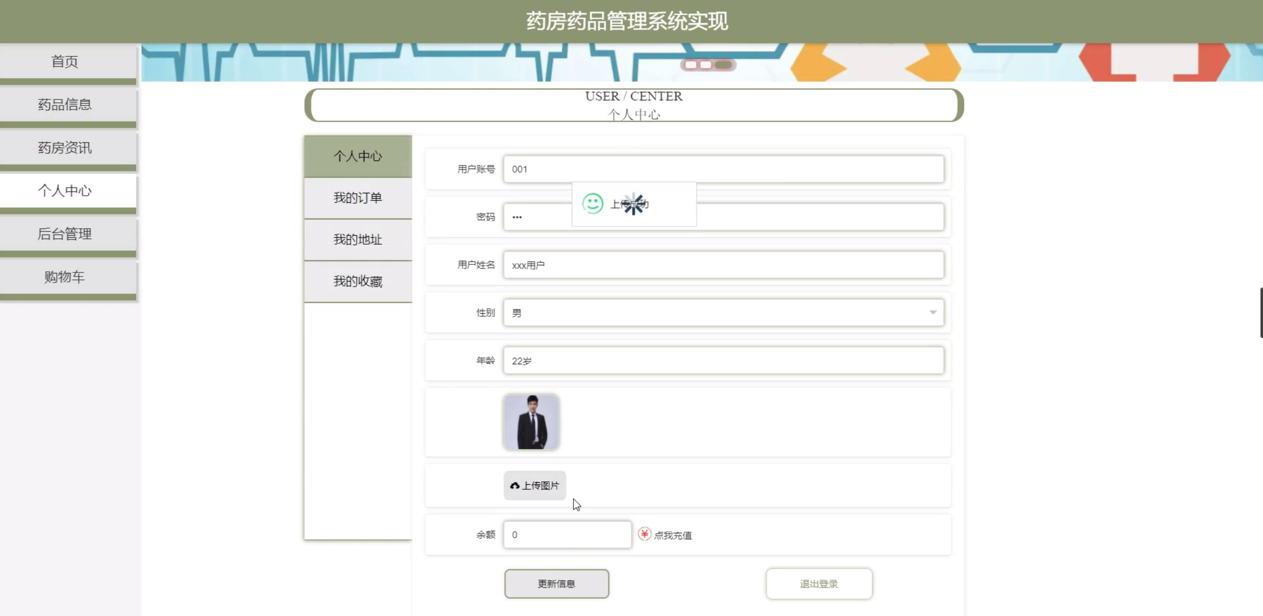Open 购物车 from the sidebar

click(x=65, y=276)
